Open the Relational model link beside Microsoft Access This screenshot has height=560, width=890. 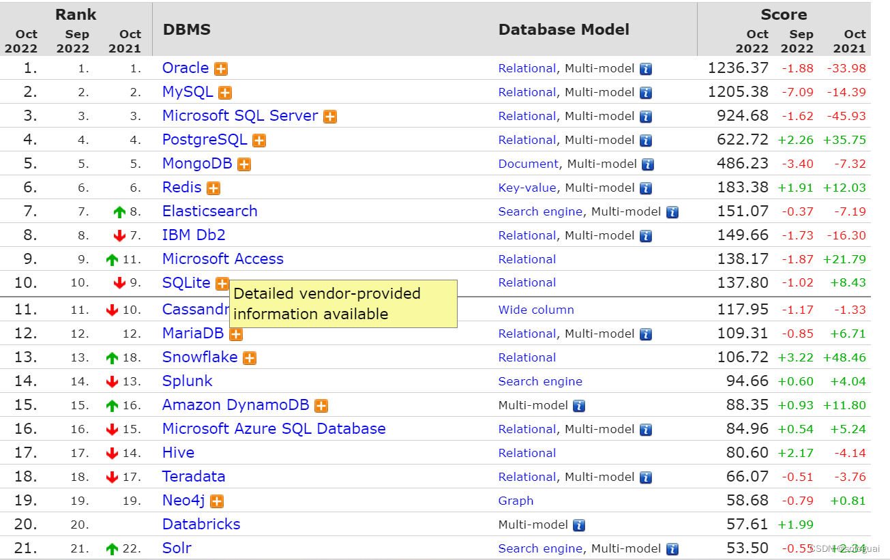tap(527, 259)
